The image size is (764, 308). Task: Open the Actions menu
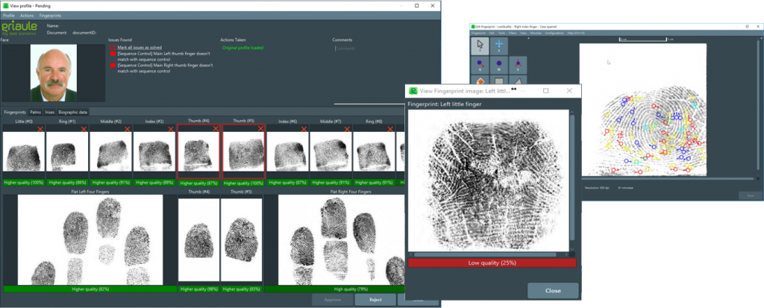point(27,16)
